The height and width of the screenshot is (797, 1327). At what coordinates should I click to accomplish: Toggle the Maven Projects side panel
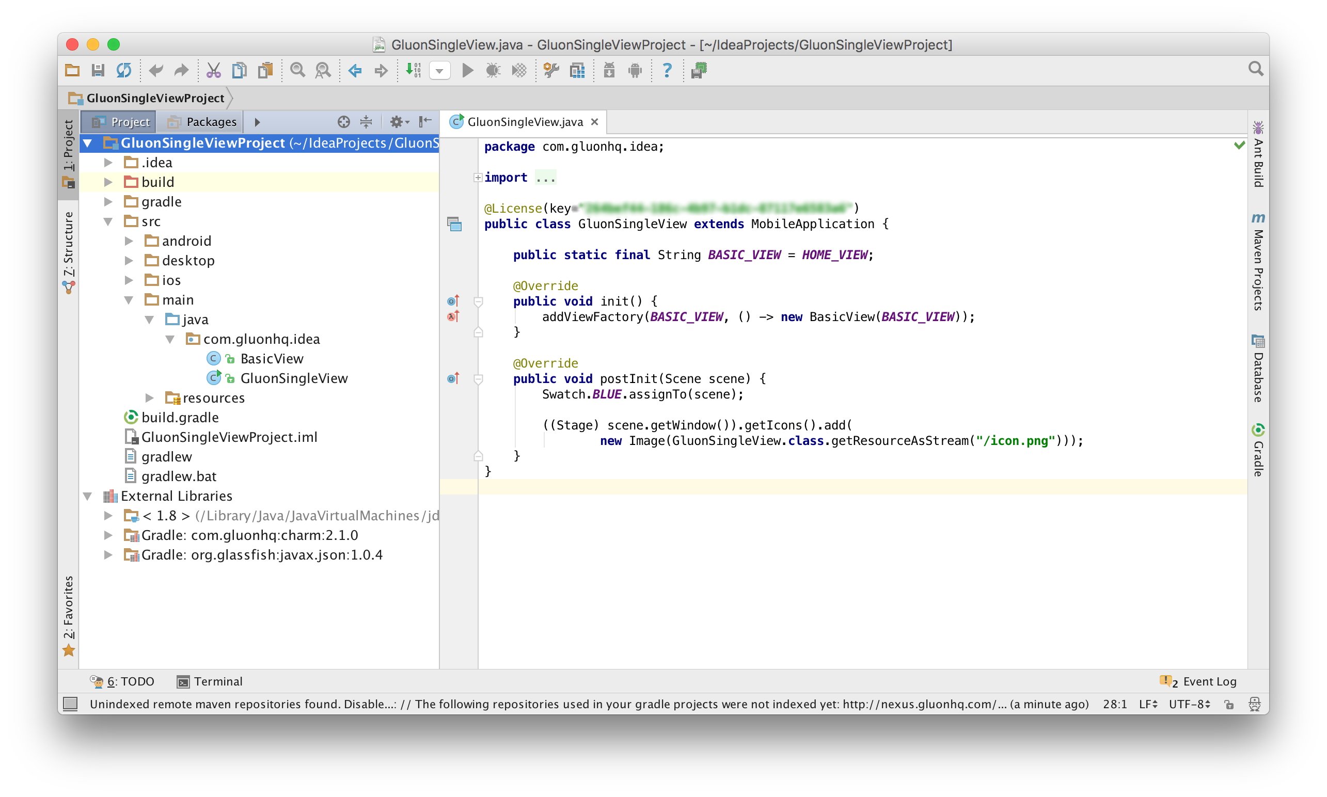click(1258, 263)
